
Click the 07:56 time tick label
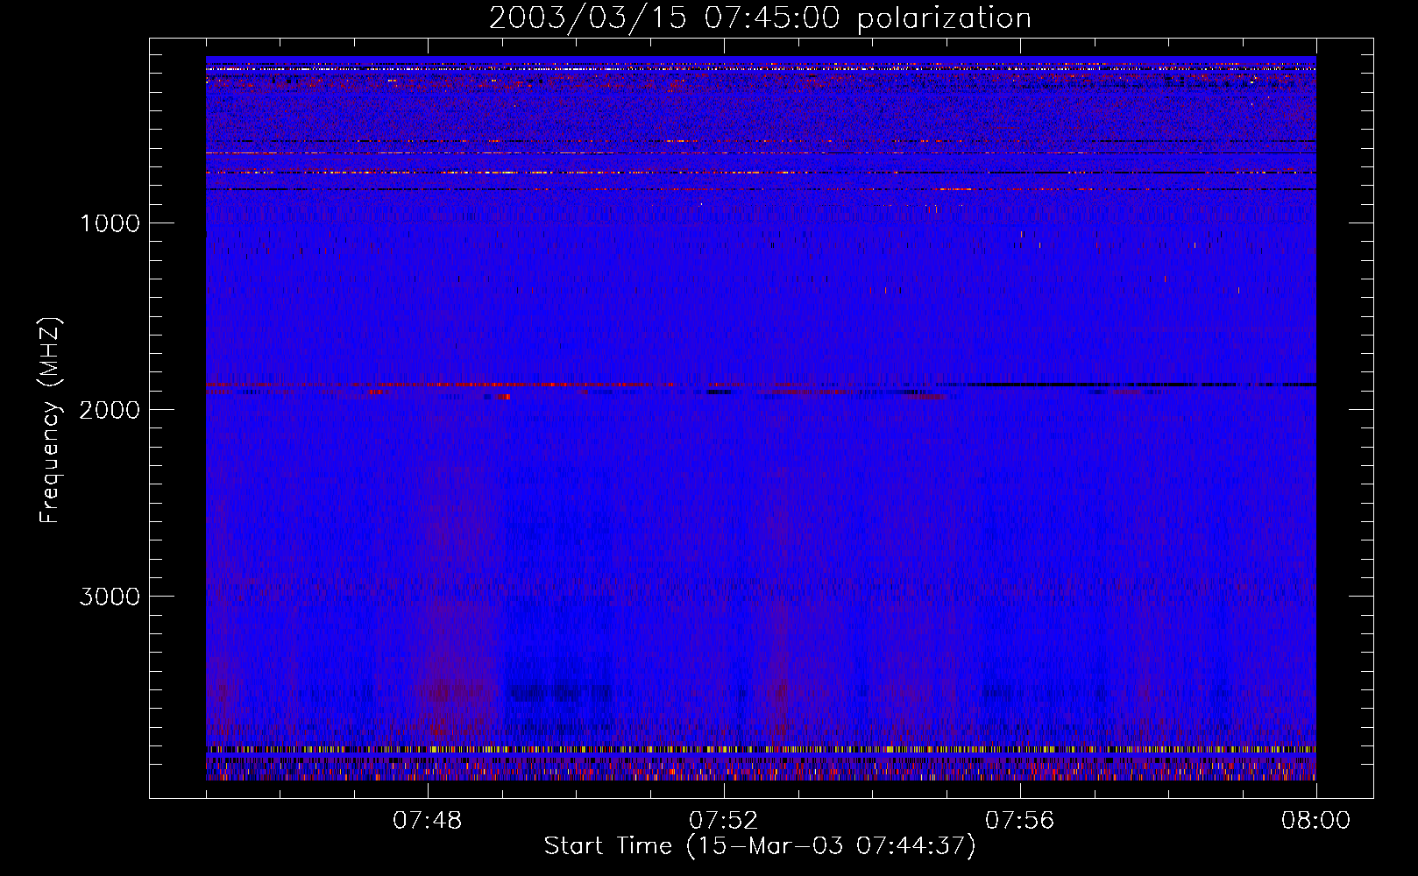pyautogui.click(x=1020, y=821)
